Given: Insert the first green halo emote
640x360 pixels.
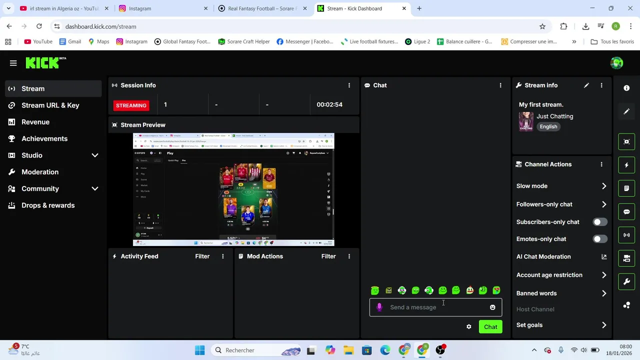Looking at the screenshot, I should click(x=375, y=290).
